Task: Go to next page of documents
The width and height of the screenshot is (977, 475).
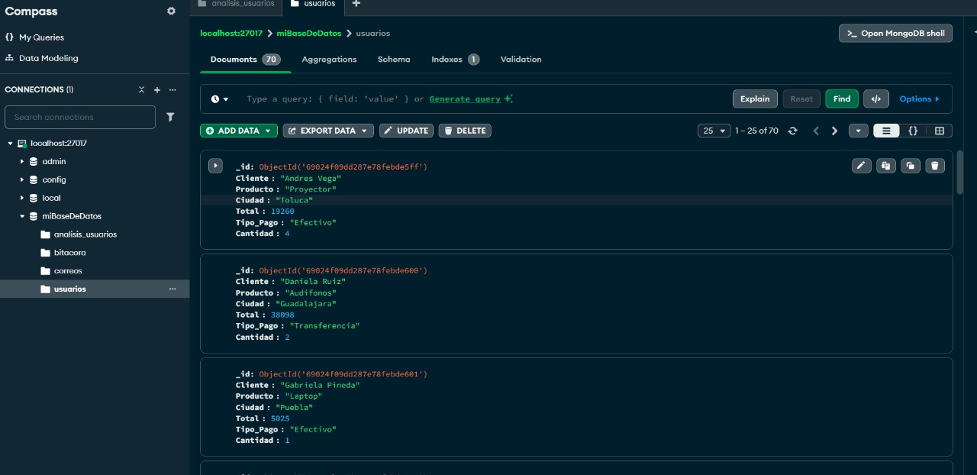Action: click(834, 131)
